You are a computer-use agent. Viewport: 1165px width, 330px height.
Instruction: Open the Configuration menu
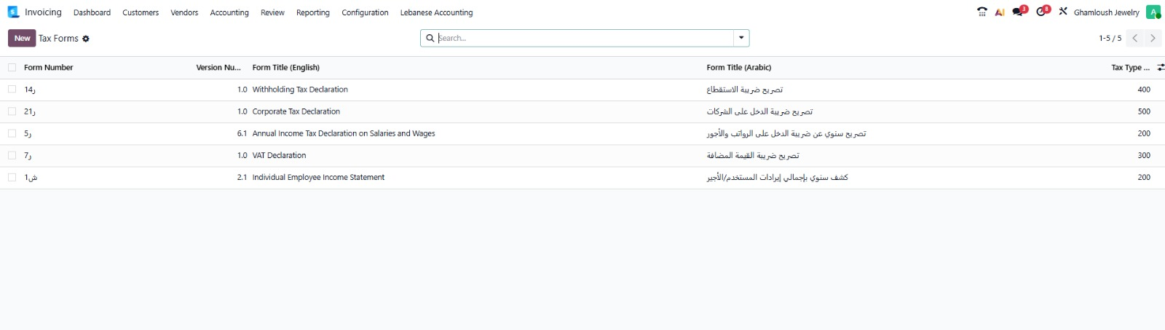(365, 12)
